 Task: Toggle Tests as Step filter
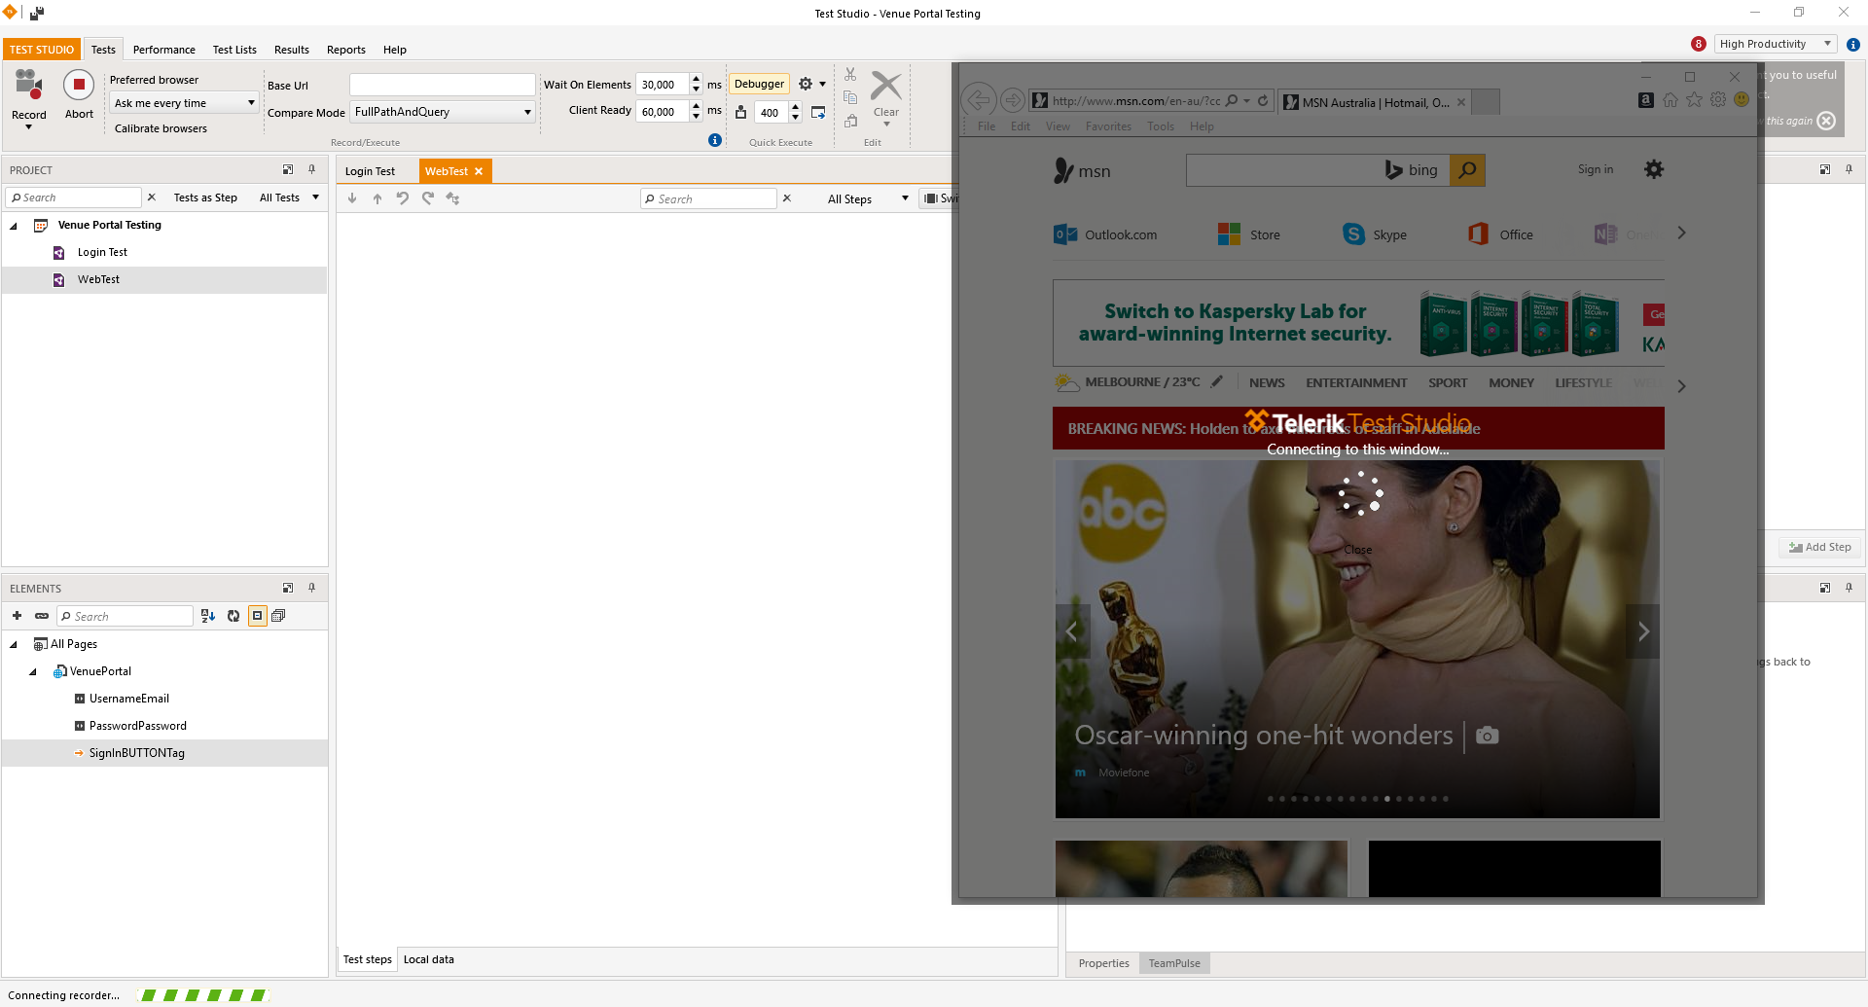tap(205, 198)
